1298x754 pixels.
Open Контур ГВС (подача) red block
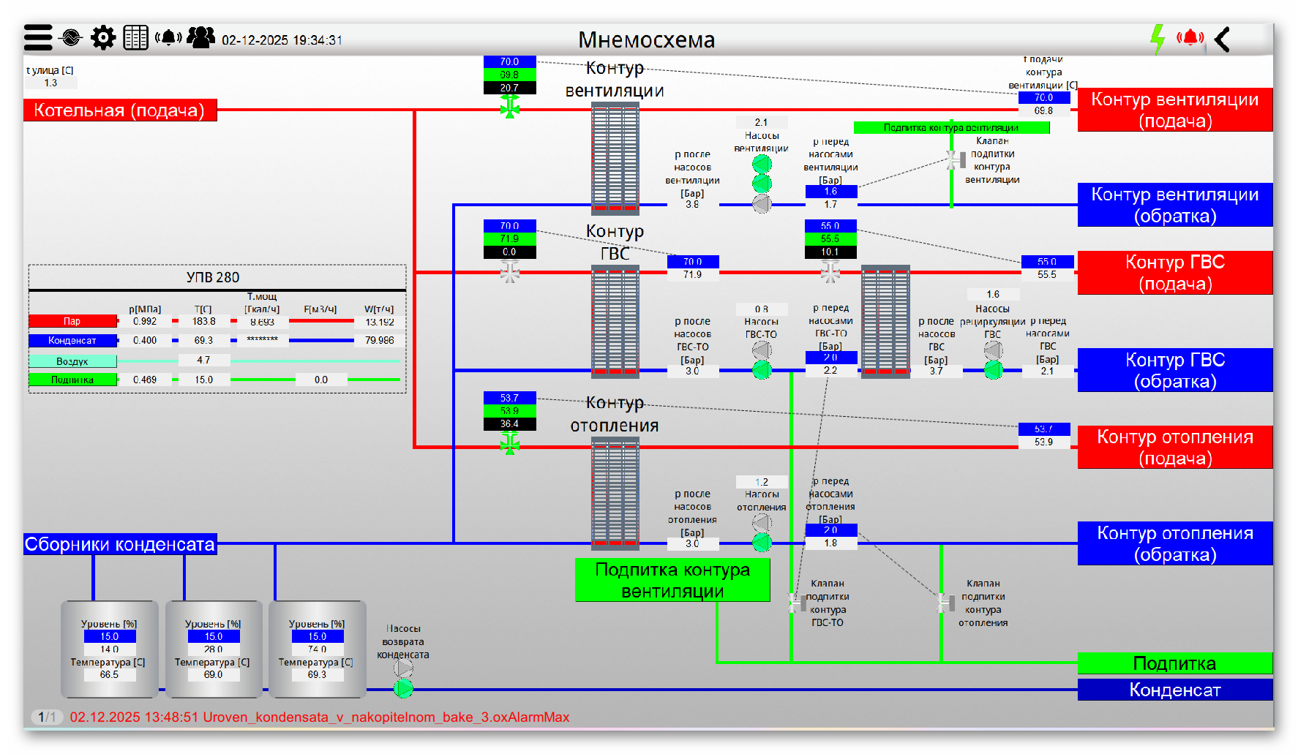click(x=1175, y=273)
